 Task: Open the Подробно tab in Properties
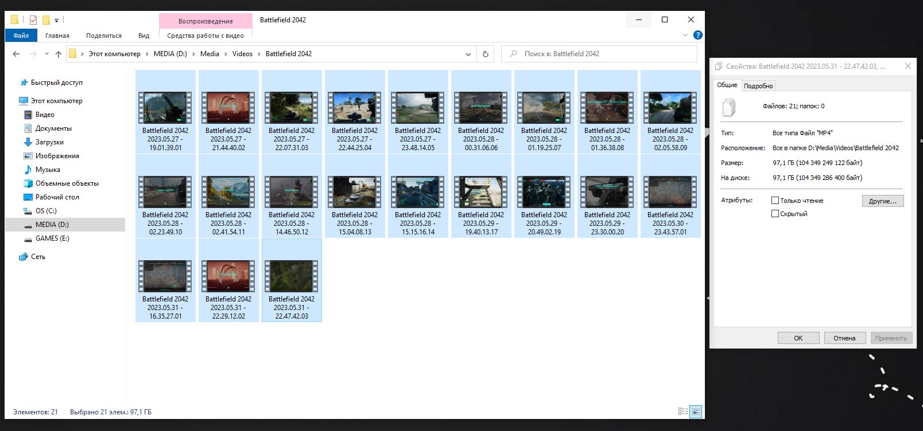758,86
